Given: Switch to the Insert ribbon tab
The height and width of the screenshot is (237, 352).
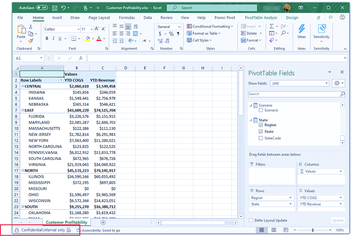Looking at the screenshot, I should [x=57, y=18].
